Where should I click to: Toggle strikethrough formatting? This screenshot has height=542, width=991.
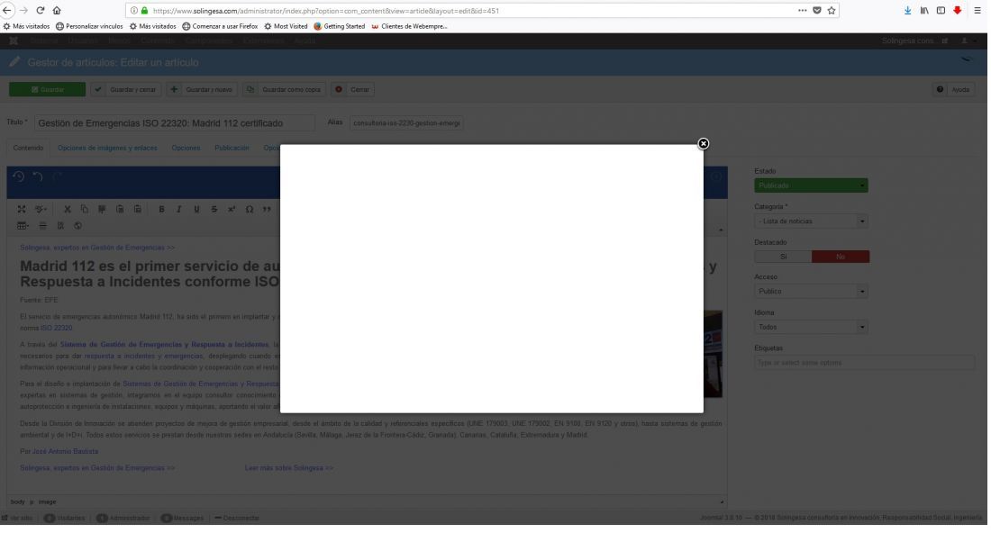(214, 209)
